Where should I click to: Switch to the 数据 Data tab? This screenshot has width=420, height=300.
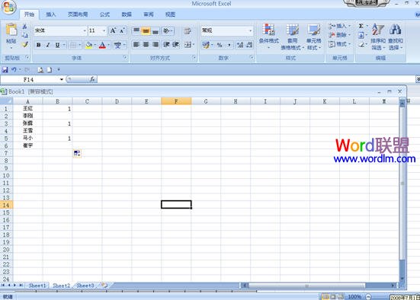[x=127, y=14]
